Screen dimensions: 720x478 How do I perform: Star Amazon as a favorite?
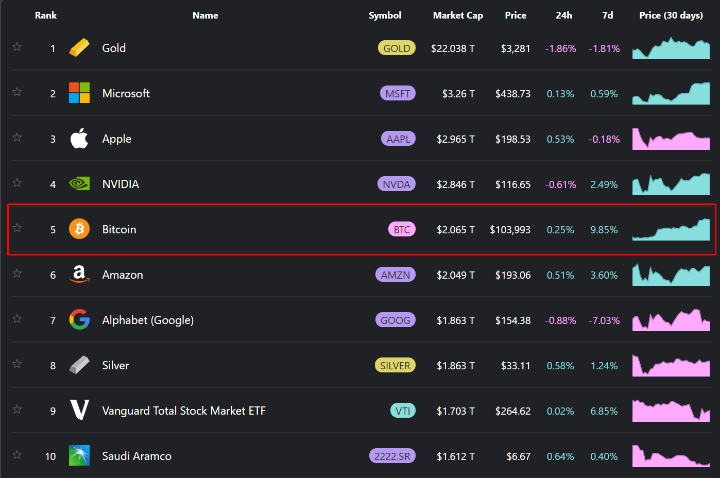coord(17,274)
